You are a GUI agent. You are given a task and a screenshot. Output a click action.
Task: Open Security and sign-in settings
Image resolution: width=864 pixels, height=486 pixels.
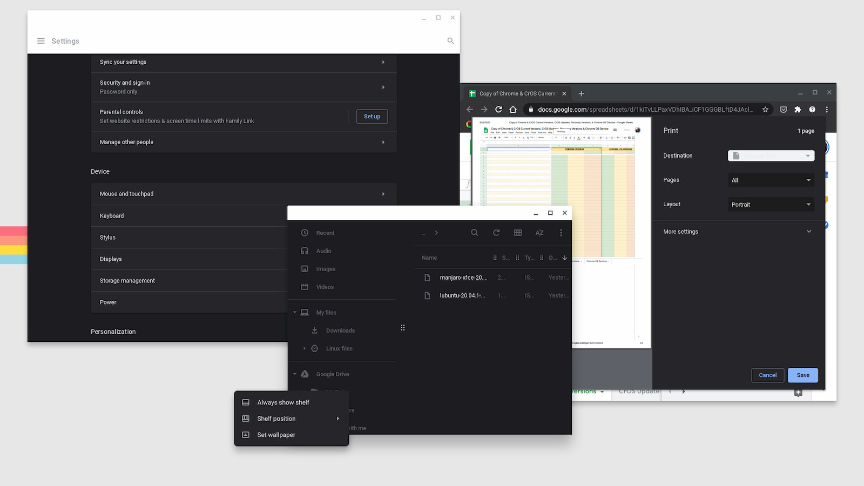(244, 87)
